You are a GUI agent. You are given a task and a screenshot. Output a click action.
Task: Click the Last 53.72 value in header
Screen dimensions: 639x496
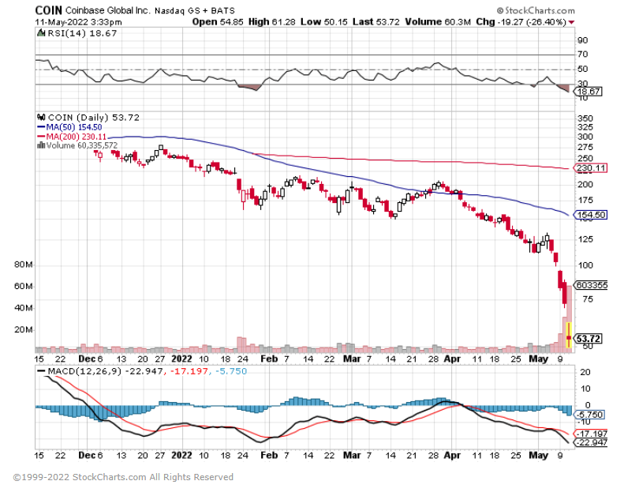click(x=376, y=21)
